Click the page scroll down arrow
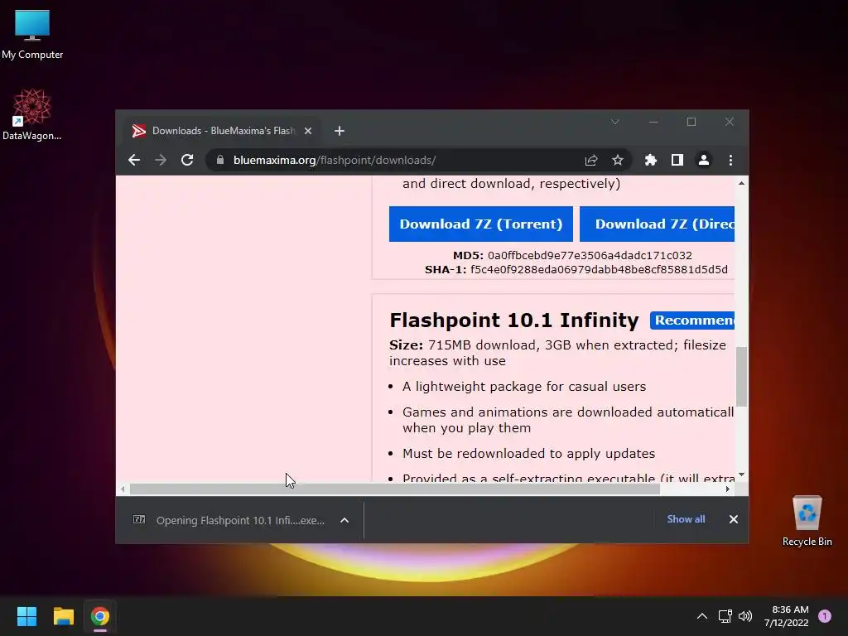The width and height of the screenshot is (848, 636). coord(741,475)
